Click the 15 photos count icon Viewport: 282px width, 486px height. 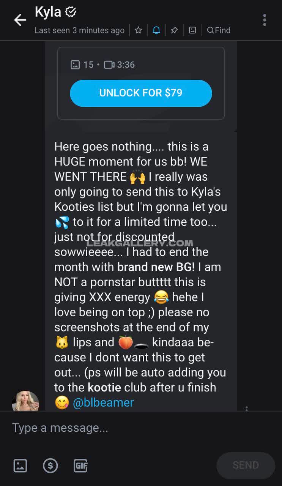click(75, 65)
